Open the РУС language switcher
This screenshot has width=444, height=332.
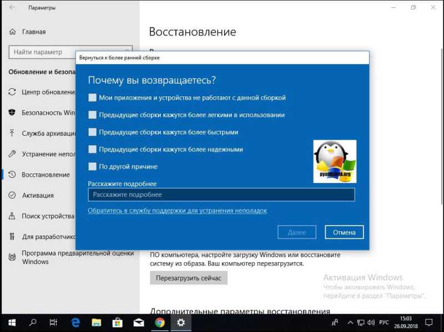coord(384,323)
